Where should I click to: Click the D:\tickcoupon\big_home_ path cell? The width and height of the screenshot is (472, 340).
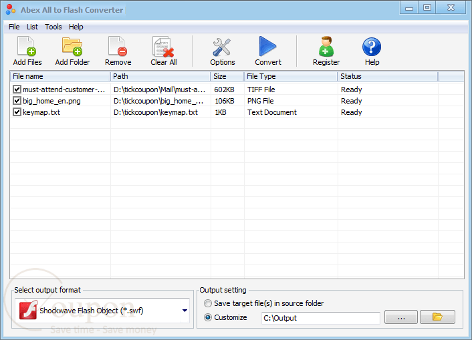click(x=158, y=101)
